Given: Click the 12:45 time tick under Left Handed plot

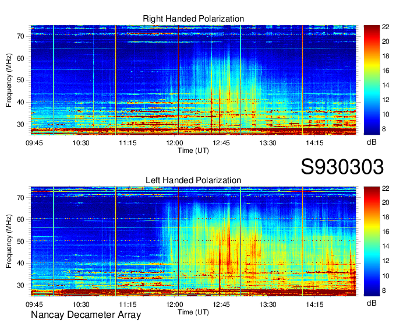Looking at the screenshot, I should point(221,304).
